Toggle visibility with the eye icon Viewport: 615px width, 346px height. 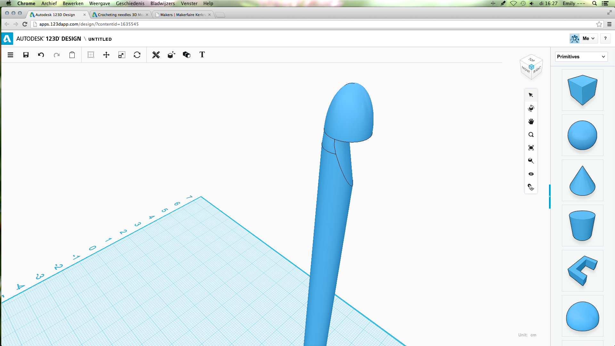click(x=531, y=174)
